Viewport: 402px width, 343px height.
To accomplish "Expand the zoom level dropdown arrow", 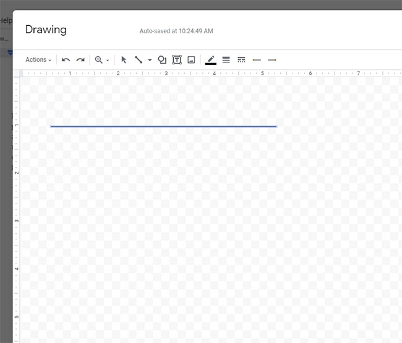I will point(108,60).
